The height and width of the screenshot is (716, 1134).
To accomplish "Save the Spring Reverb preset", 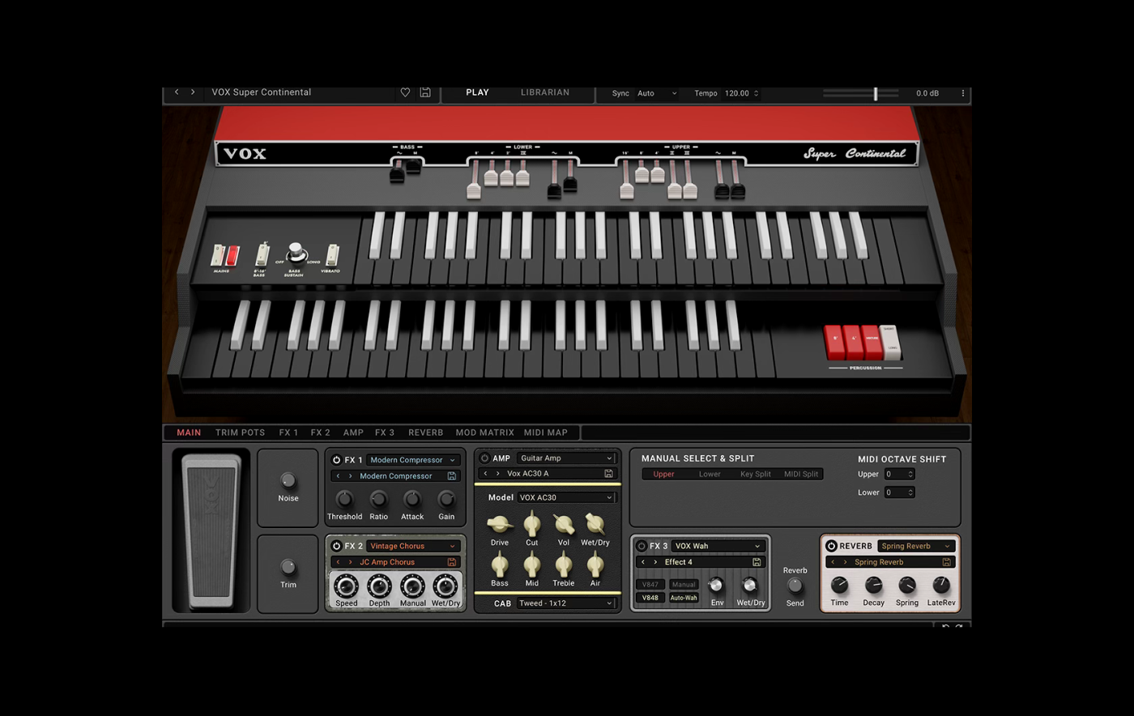I will pyautogui.click(x=946, y=562).
